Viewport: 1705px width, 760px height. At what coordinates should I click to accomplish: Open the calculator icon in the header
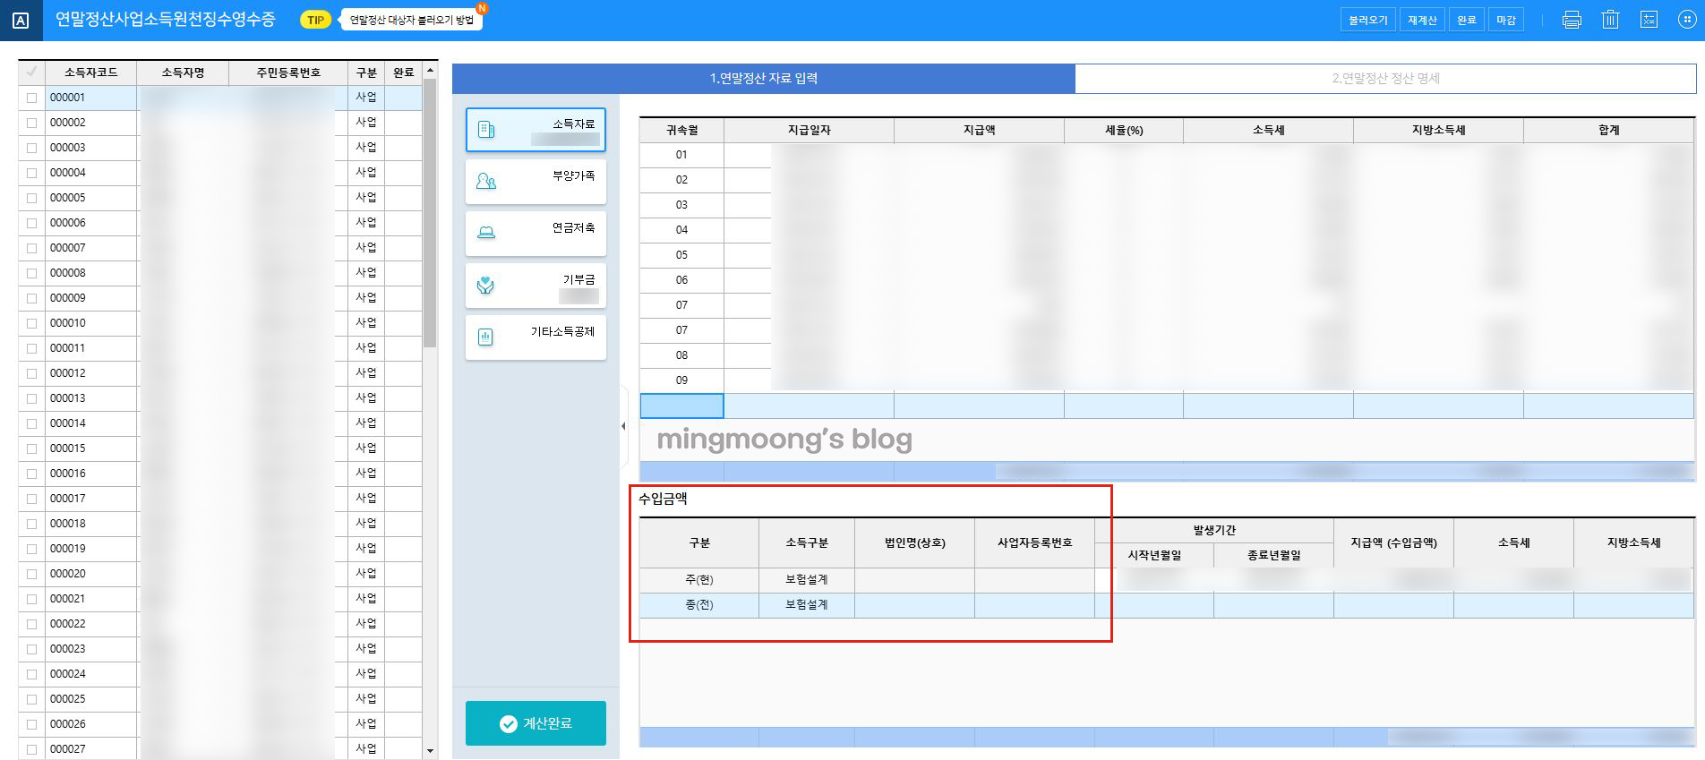1649,20
